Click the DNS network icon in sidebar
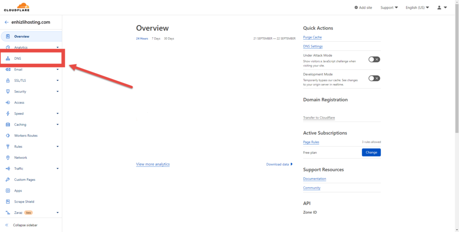Image resolution: width=459 pixels, height=232 pixels. point(8,58)
